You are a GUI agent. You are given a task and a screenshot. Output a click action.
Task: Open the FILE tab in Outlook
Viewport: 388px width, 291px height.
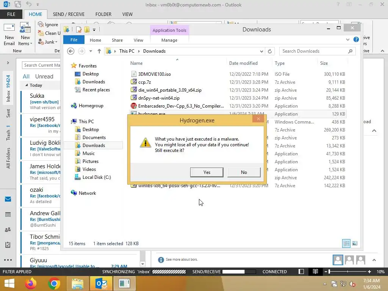point(11,14)
